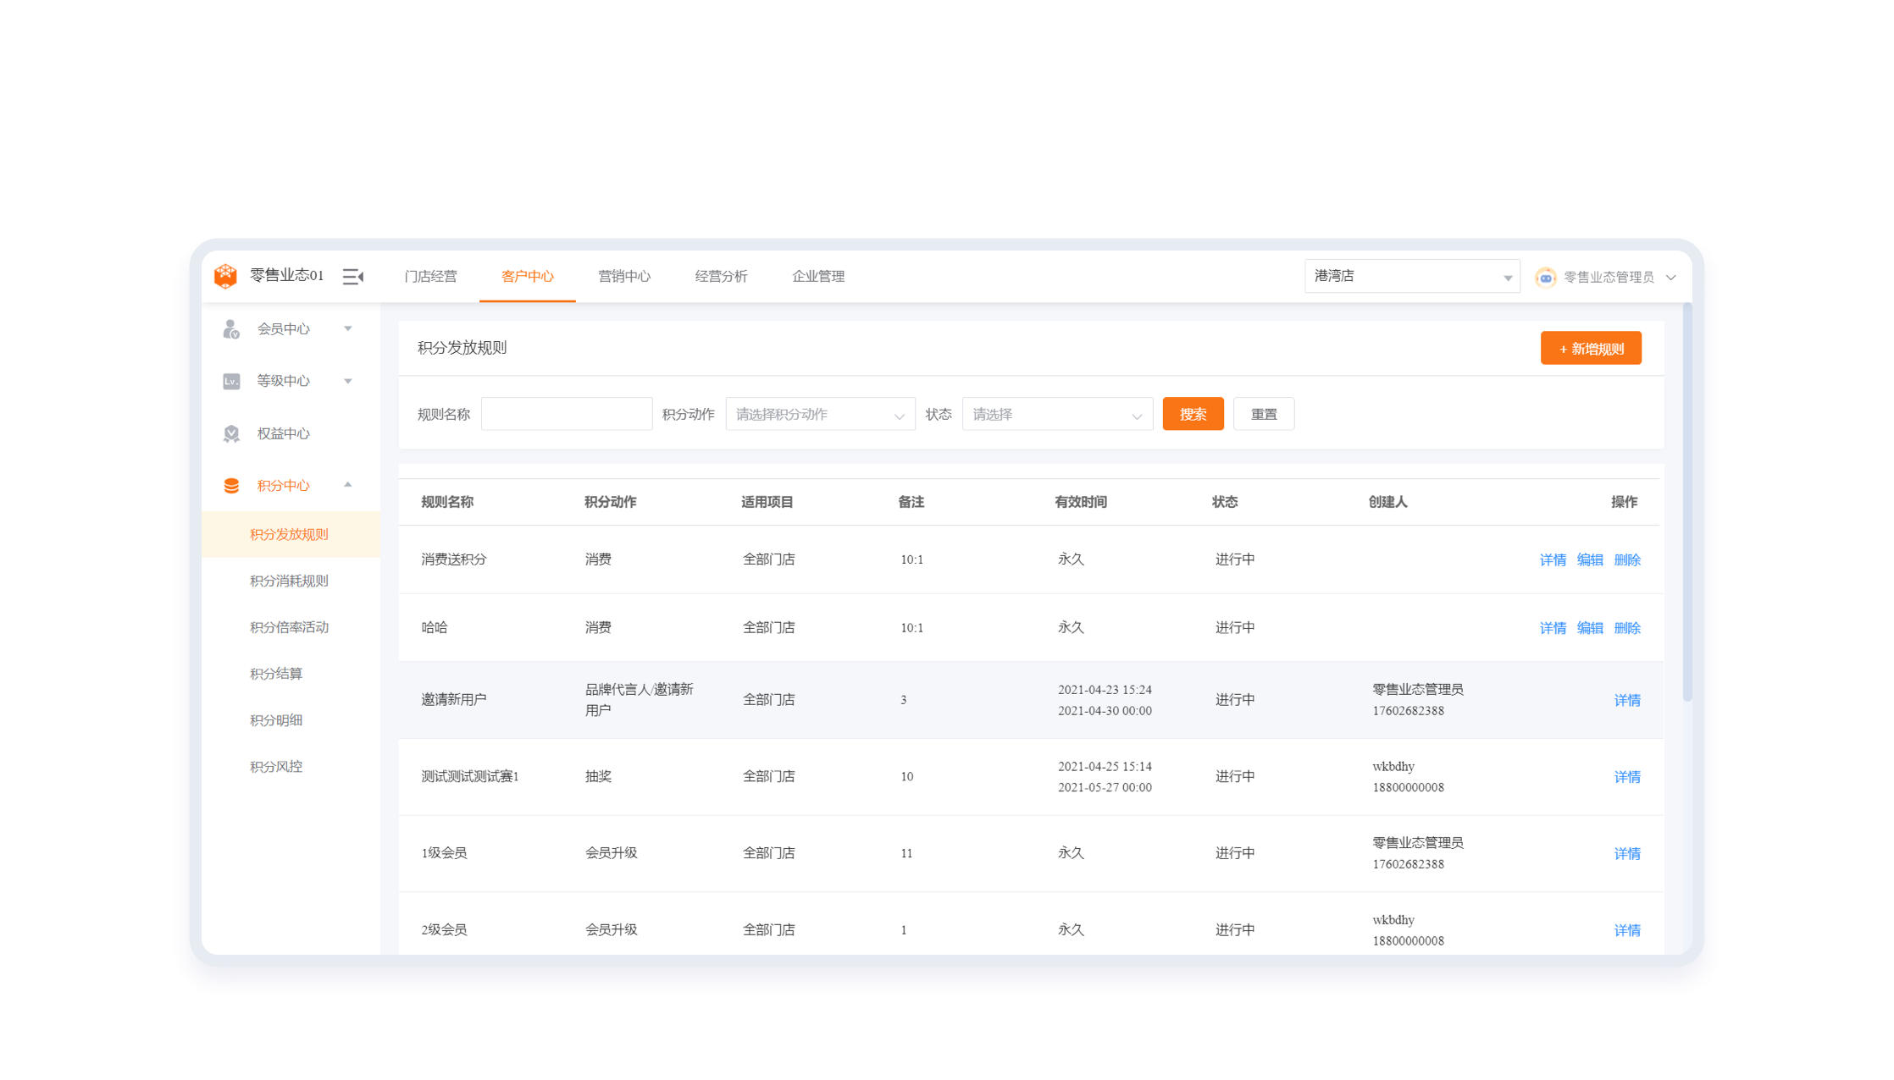Viewport: 1894px width, 1080px height.
Task: Click the 邀请新用户 rule name cell
Action: pyautogui.click(x=454, y=699)
